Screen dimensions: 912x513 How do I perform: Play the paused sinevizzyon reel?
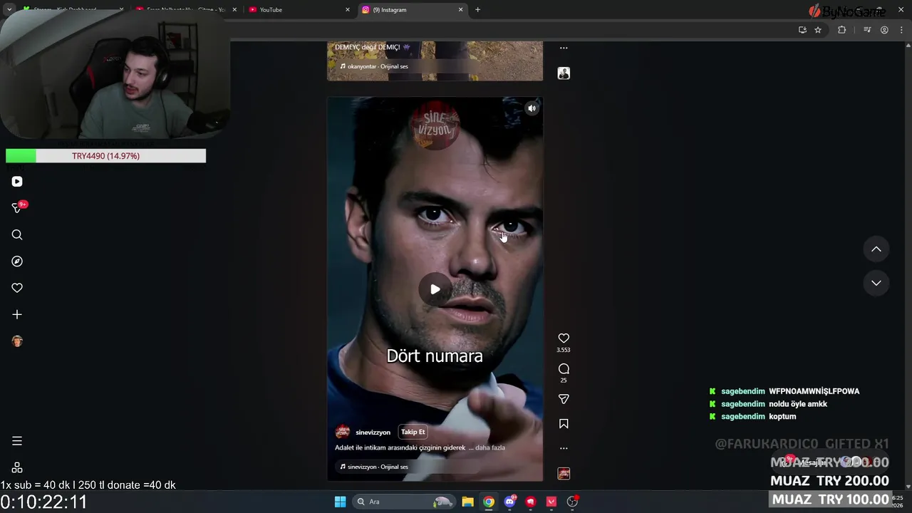(x=435, y=289)
